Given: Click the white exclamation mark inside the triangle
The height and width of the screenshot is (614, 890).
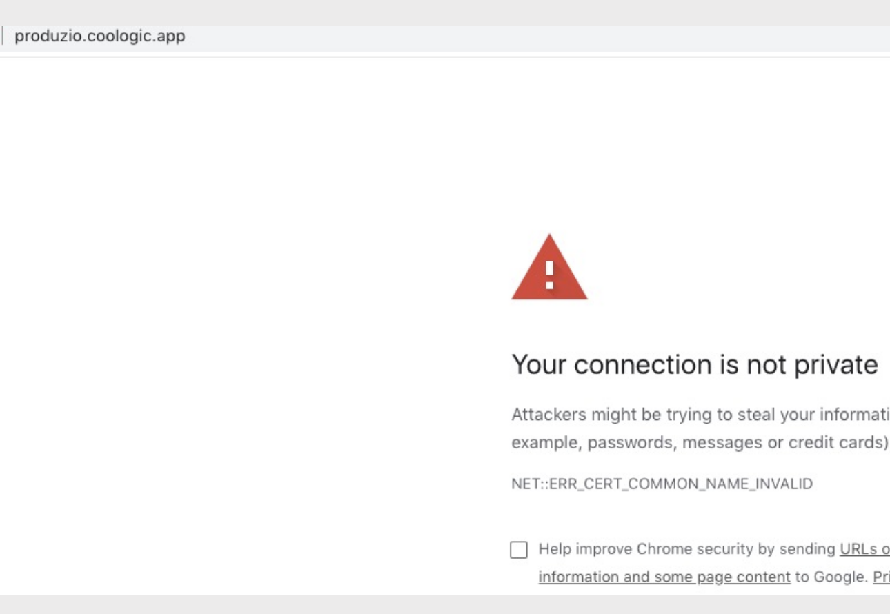Looking at the screenshot, I should tap(549, 275).
